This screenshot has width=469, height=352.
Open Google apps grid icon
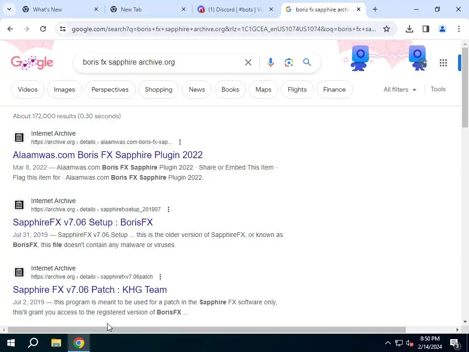coord(443,62)
